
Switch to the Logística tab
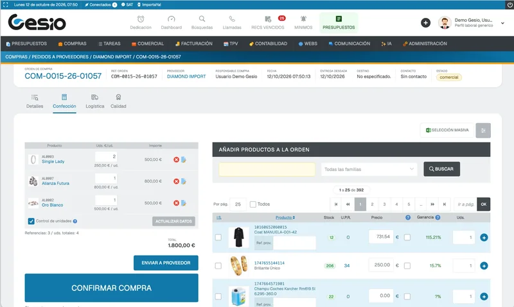94,101
